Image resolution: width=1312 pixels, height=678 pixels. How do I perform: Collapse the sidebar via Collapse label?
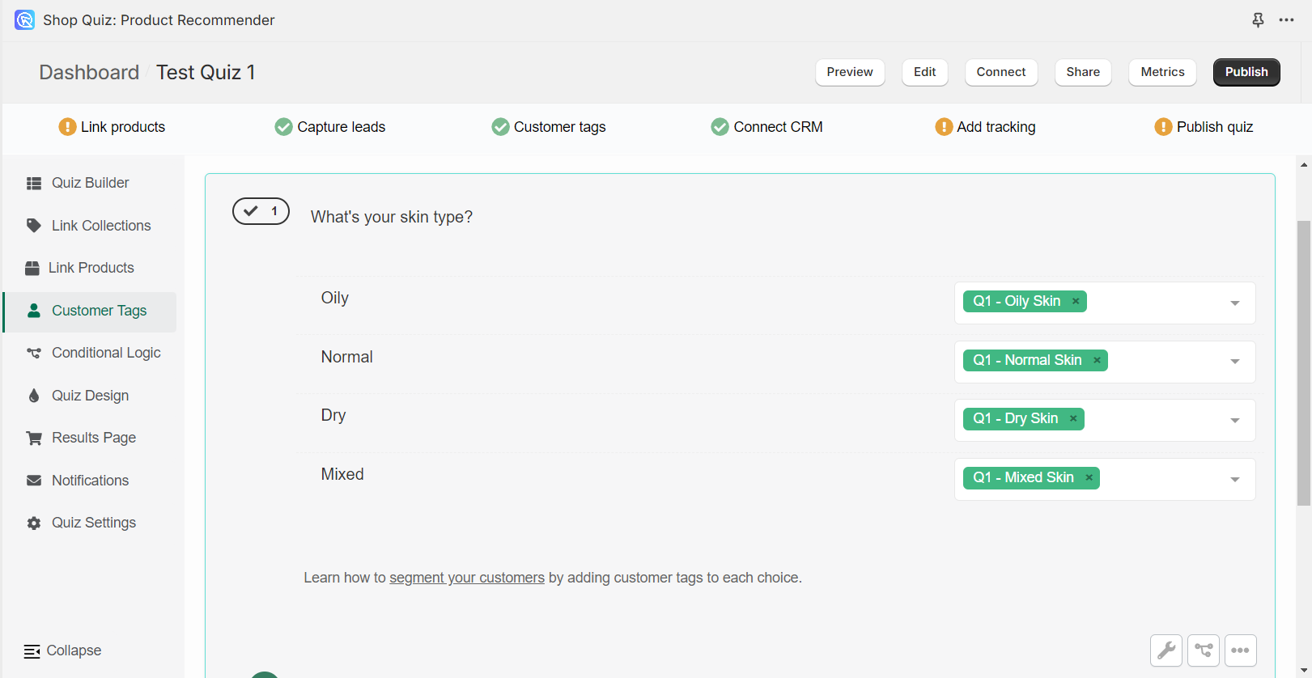tap(74, 650)
